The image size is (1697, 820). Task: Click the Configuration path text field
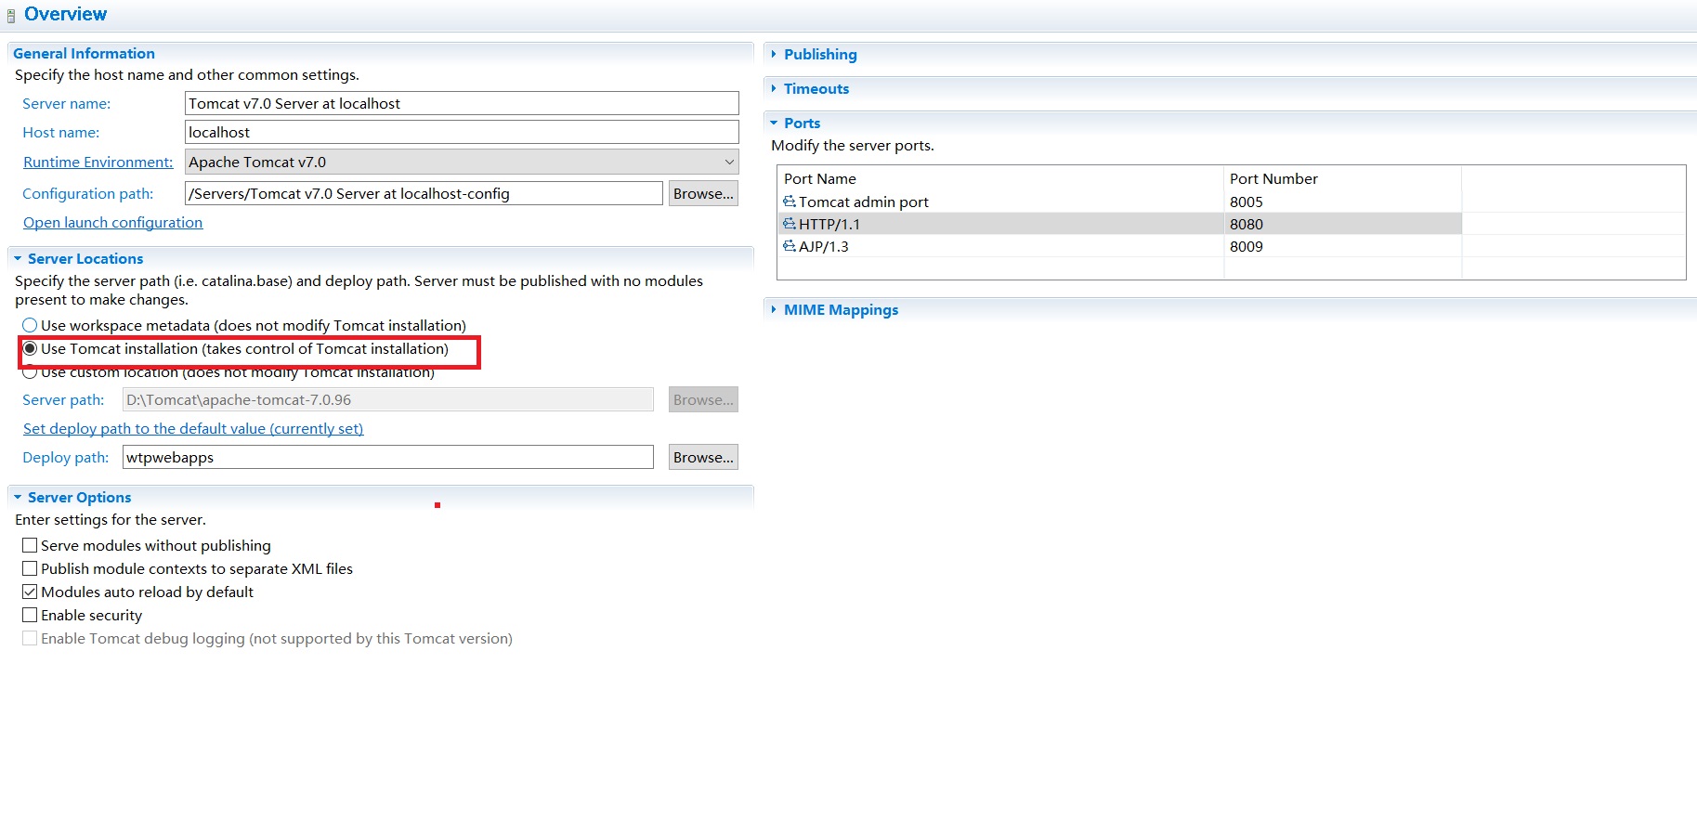coord(424,193)
